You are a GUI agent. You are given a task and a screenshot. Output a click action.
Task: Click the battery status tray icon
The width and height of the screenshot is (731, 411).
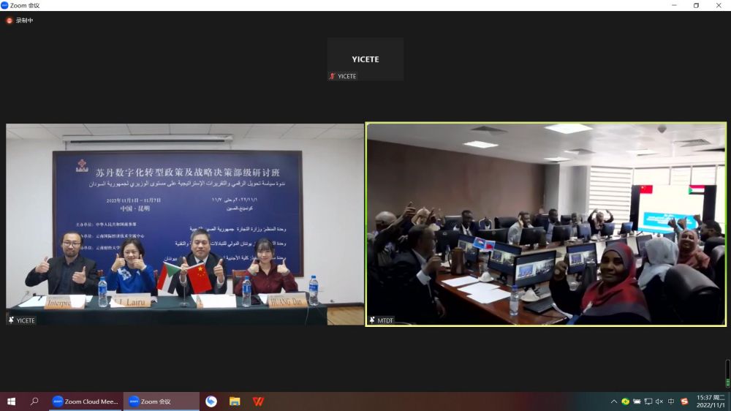click(637, 401)
